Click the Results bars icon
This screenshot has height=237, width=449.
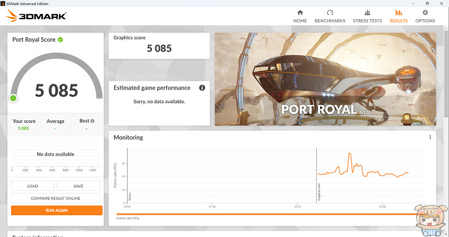398,13
